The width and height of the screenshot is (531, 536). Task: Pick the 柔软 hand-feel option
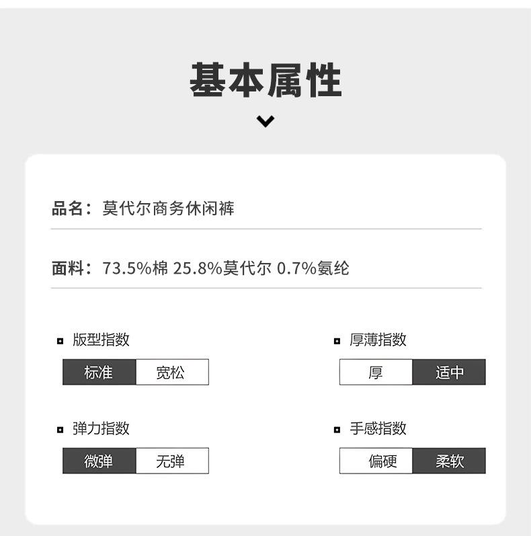tap(448, 461)
